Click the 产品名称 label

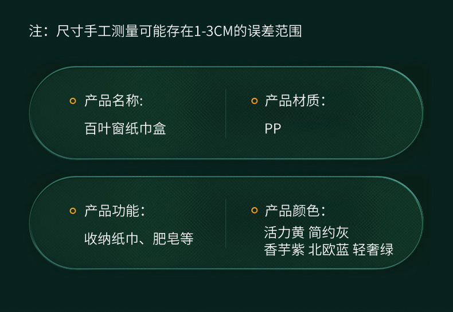pos(114,101)
